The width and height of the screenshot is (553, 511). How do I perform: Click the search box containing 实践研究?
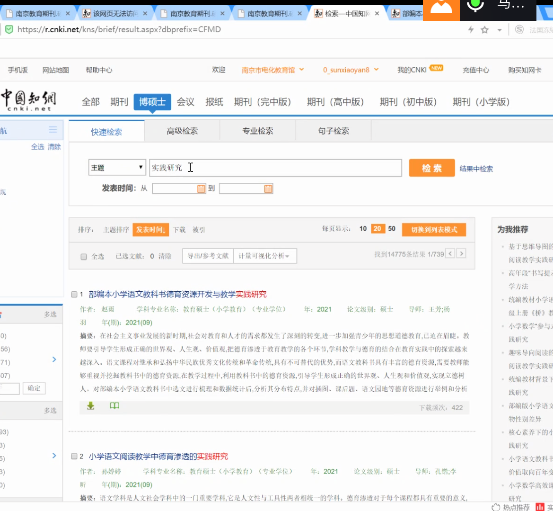[275, 167]
